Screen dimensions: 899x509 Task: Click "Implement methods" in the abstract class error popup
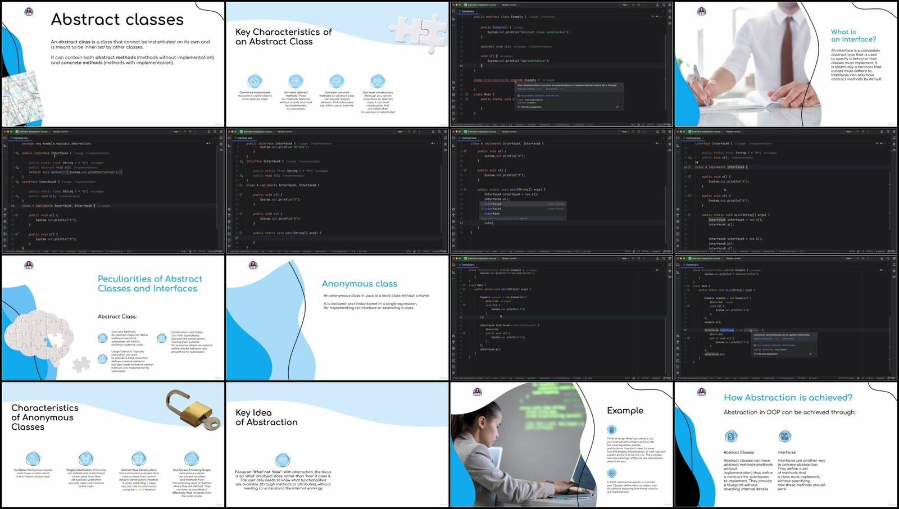point(526,89)
